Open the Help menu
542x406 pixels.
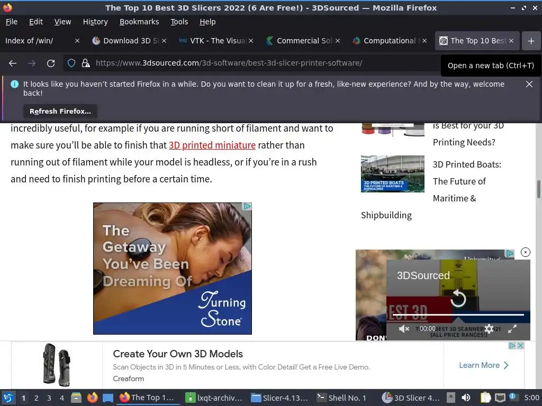[x=207, y=22]
